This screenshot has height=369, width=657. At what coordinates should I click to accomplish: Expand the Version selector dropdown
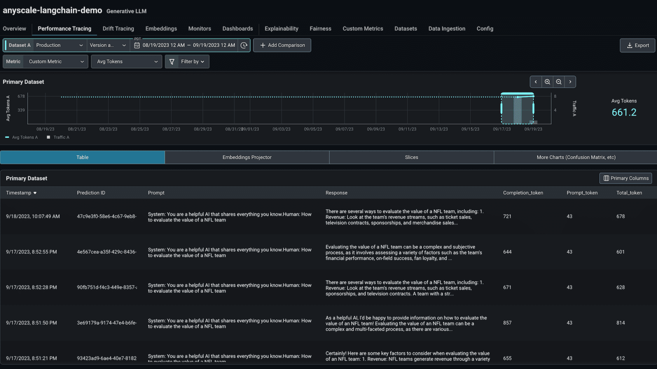pyautogui.click(x=108, y=45)
